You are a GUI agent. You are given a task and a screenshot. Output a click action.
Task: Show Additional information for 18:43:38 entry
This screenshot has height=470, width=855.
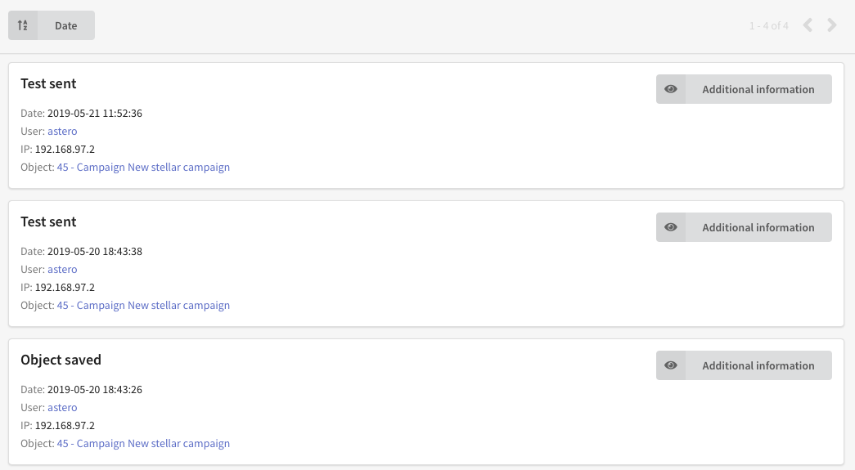(744, 227)
